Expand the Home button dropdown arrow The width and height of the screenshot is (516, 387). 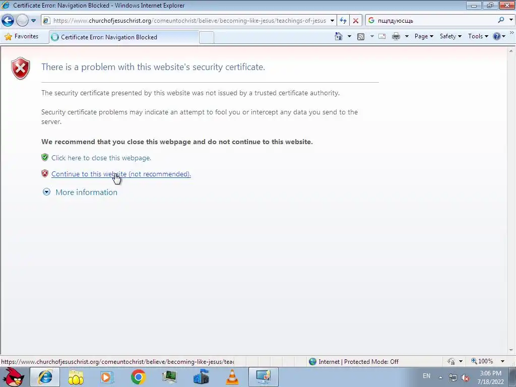[349, 36]
